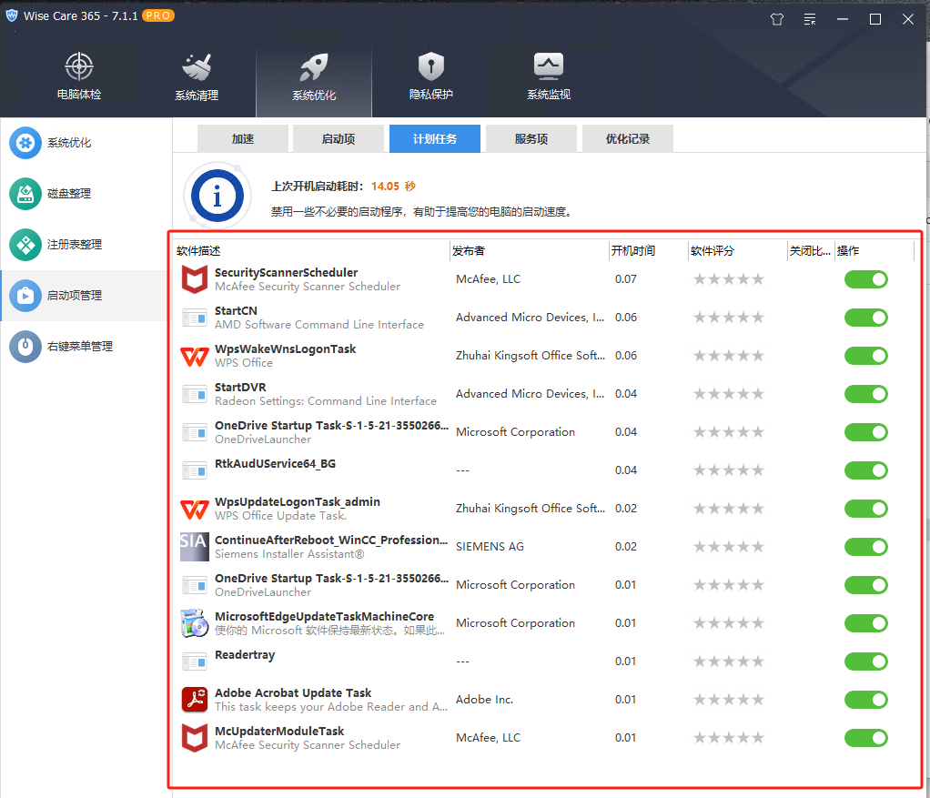This screenshot has width=930, height=798.
Task: Select the StartDVR task name
Action: pyautogui.click(x=240, y=387)
